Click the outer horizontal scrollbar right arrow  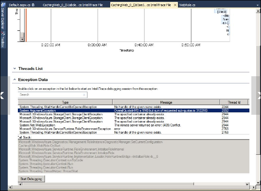(x=254, y=187)
